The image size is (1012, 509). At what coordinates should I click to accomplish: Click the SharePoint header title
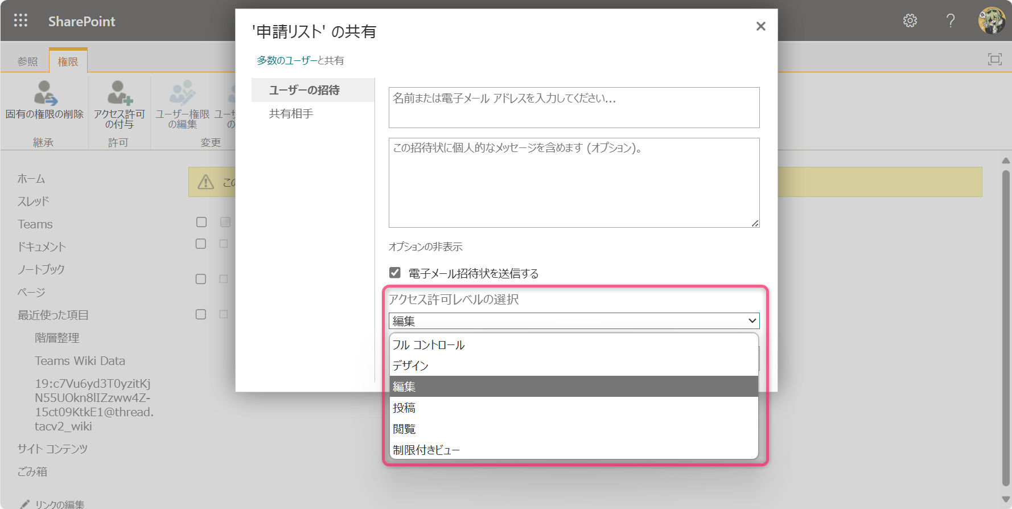click(x=82, y=21)
